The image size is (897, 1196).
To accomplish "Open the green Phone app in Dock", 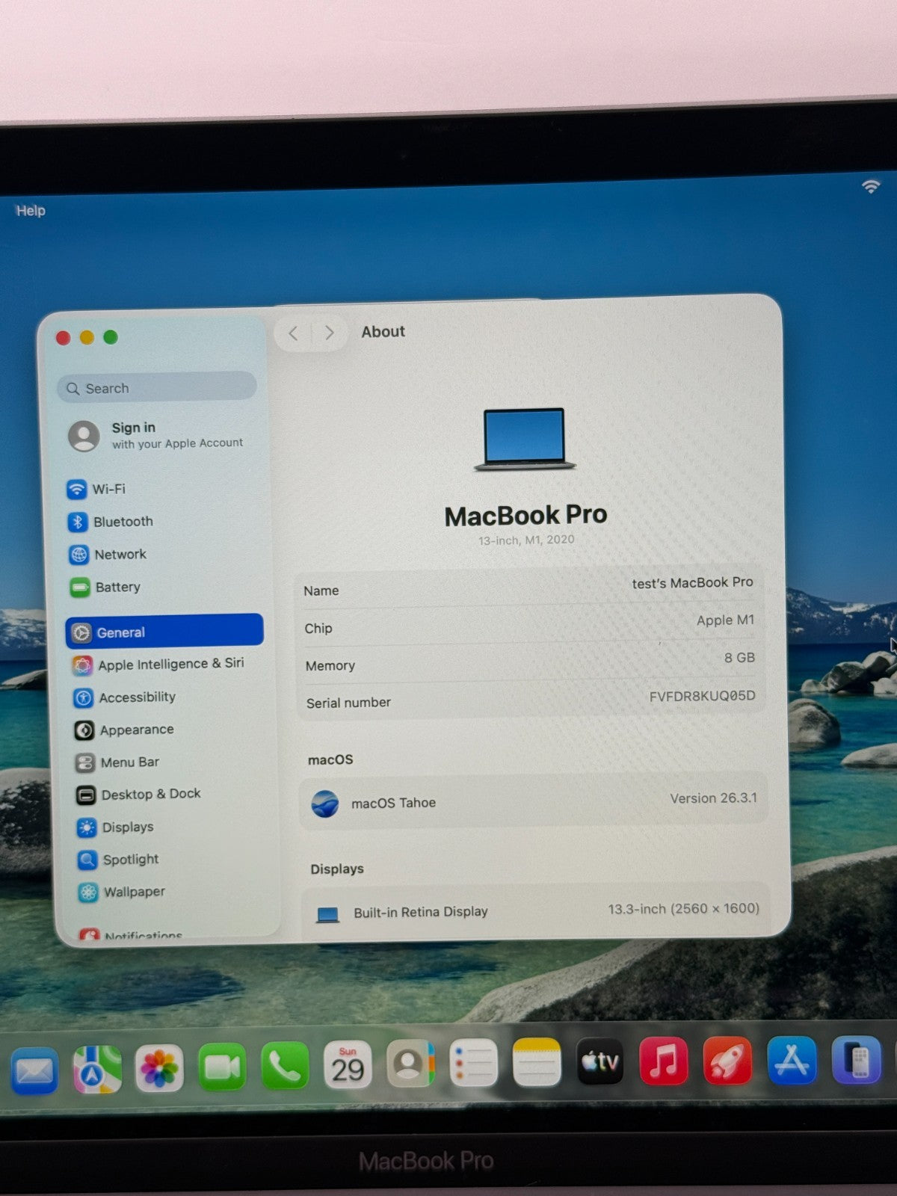I will tap(285, 1066).
